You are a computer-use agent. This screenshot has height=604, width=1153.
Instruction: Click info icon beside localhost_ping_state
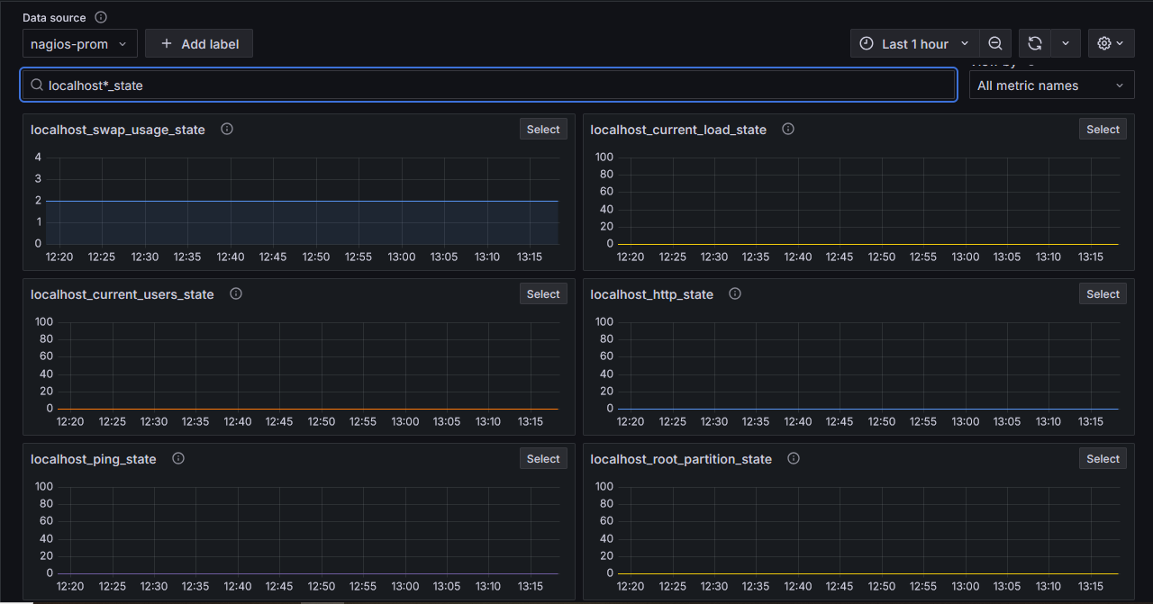pos(178,458)
